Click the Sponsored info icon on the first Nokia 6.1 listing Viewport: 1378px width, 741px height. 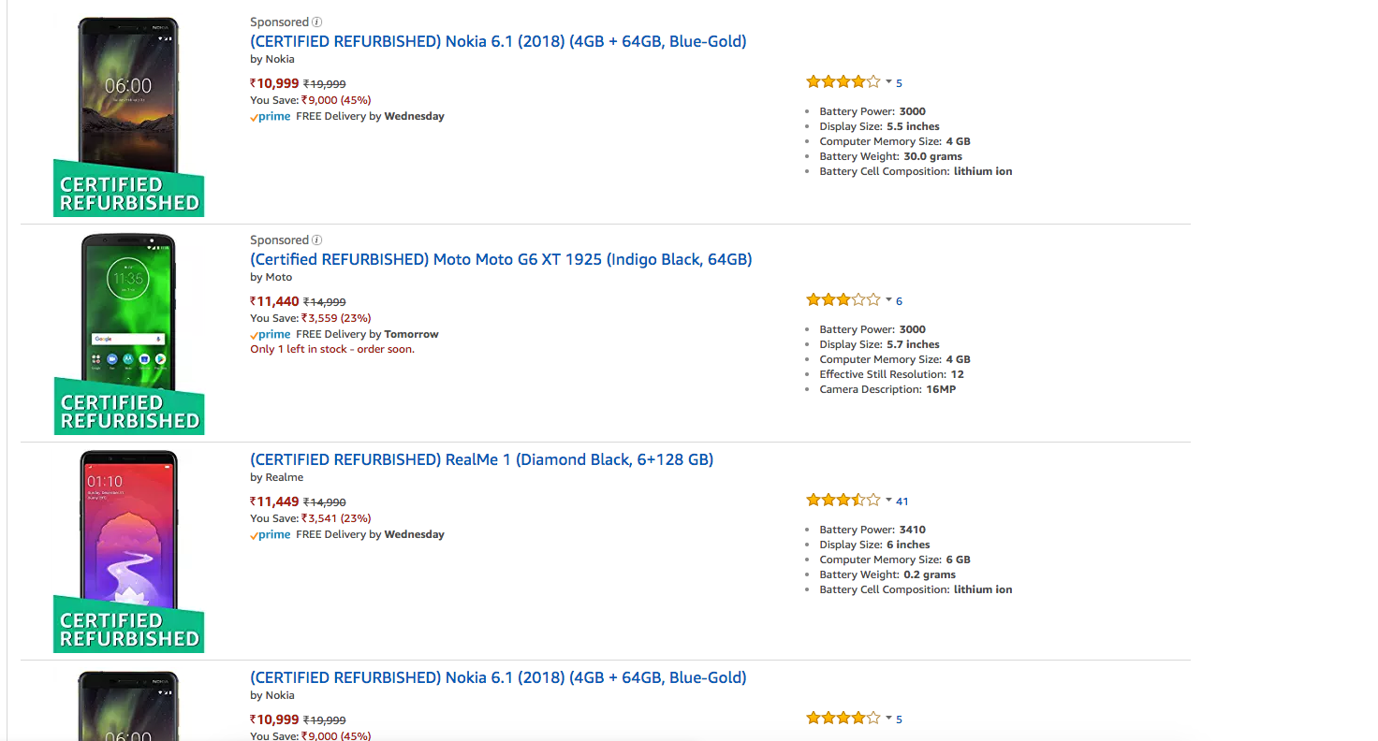317,22
